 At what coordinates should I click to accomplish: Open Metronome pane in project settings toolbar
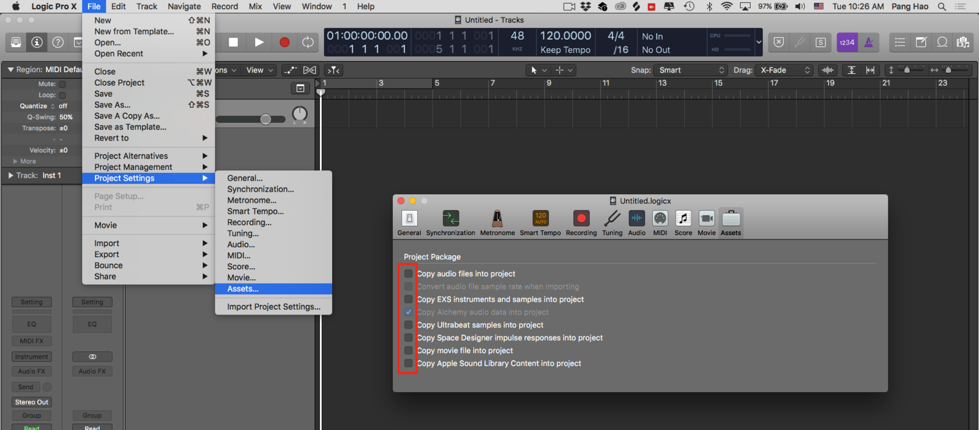[x=497, y=223]
